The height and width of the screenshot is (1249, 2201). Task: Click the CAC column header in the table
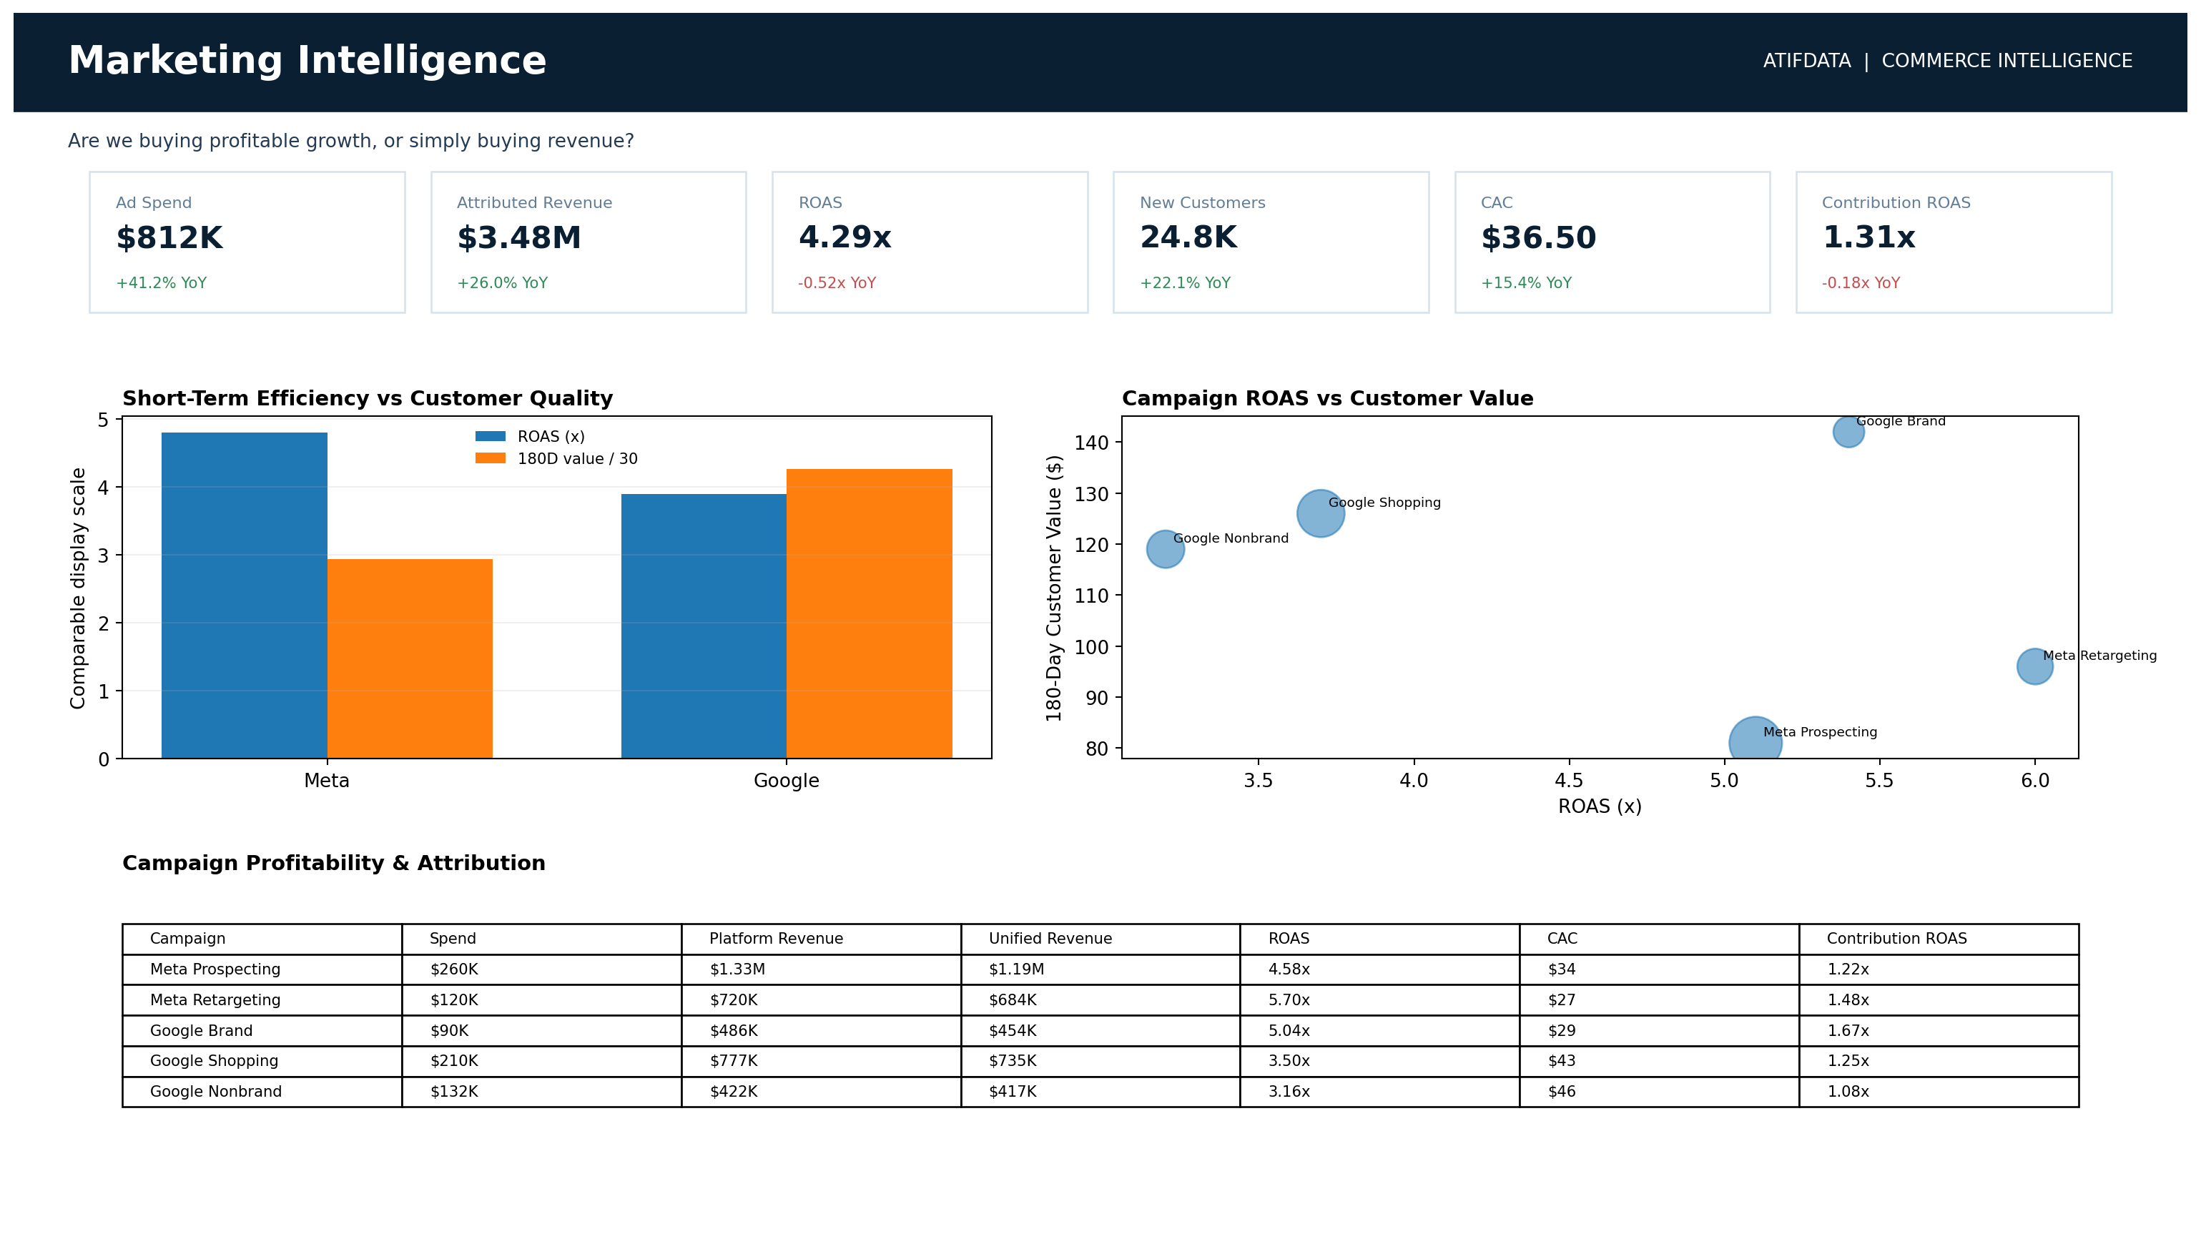point(1660,939)
